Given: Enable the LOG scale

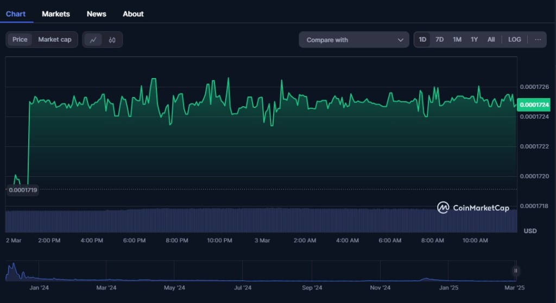Looking at the screenshot, I should 515,40.
